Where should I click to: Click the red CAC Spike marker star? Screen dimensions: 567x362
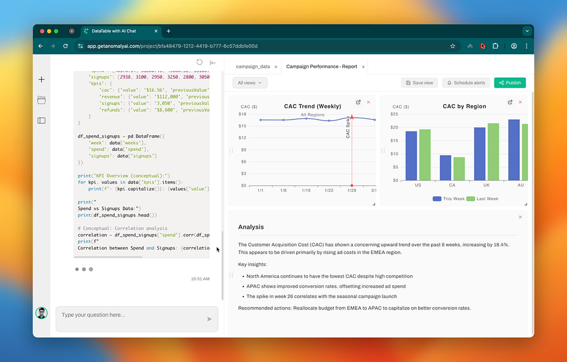pos(352,117)
